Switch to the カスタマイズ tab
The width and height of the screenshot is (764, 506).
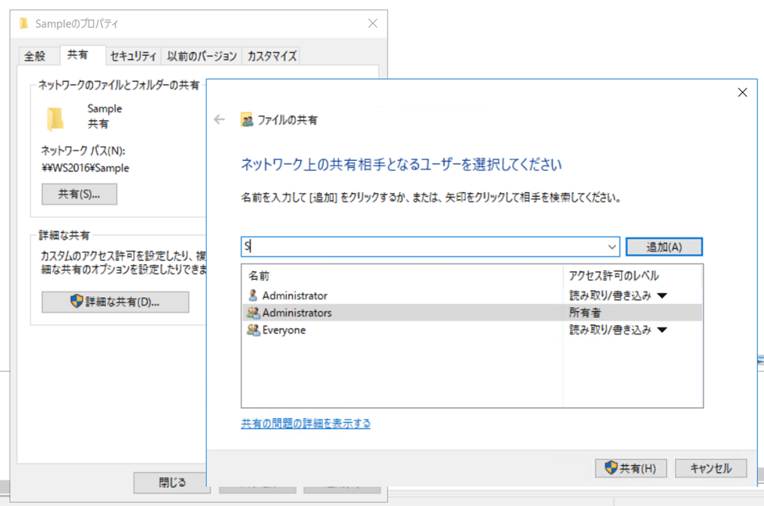point(272,56)
